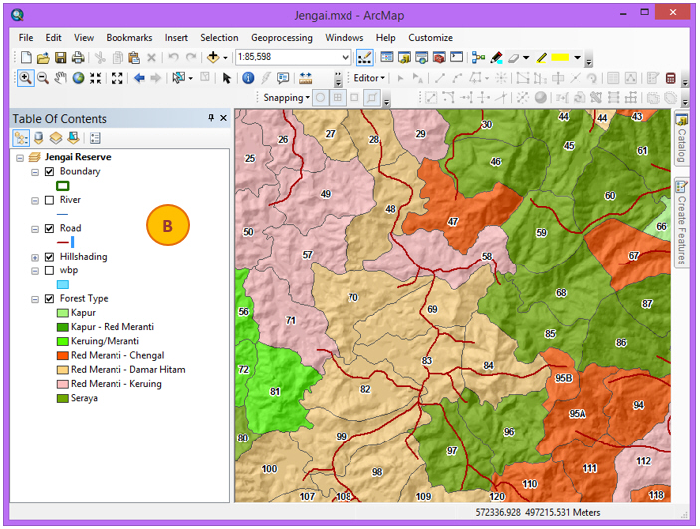The image size is (700, 529).
Task: Open an existing map file
Action: tap(43, 57)
